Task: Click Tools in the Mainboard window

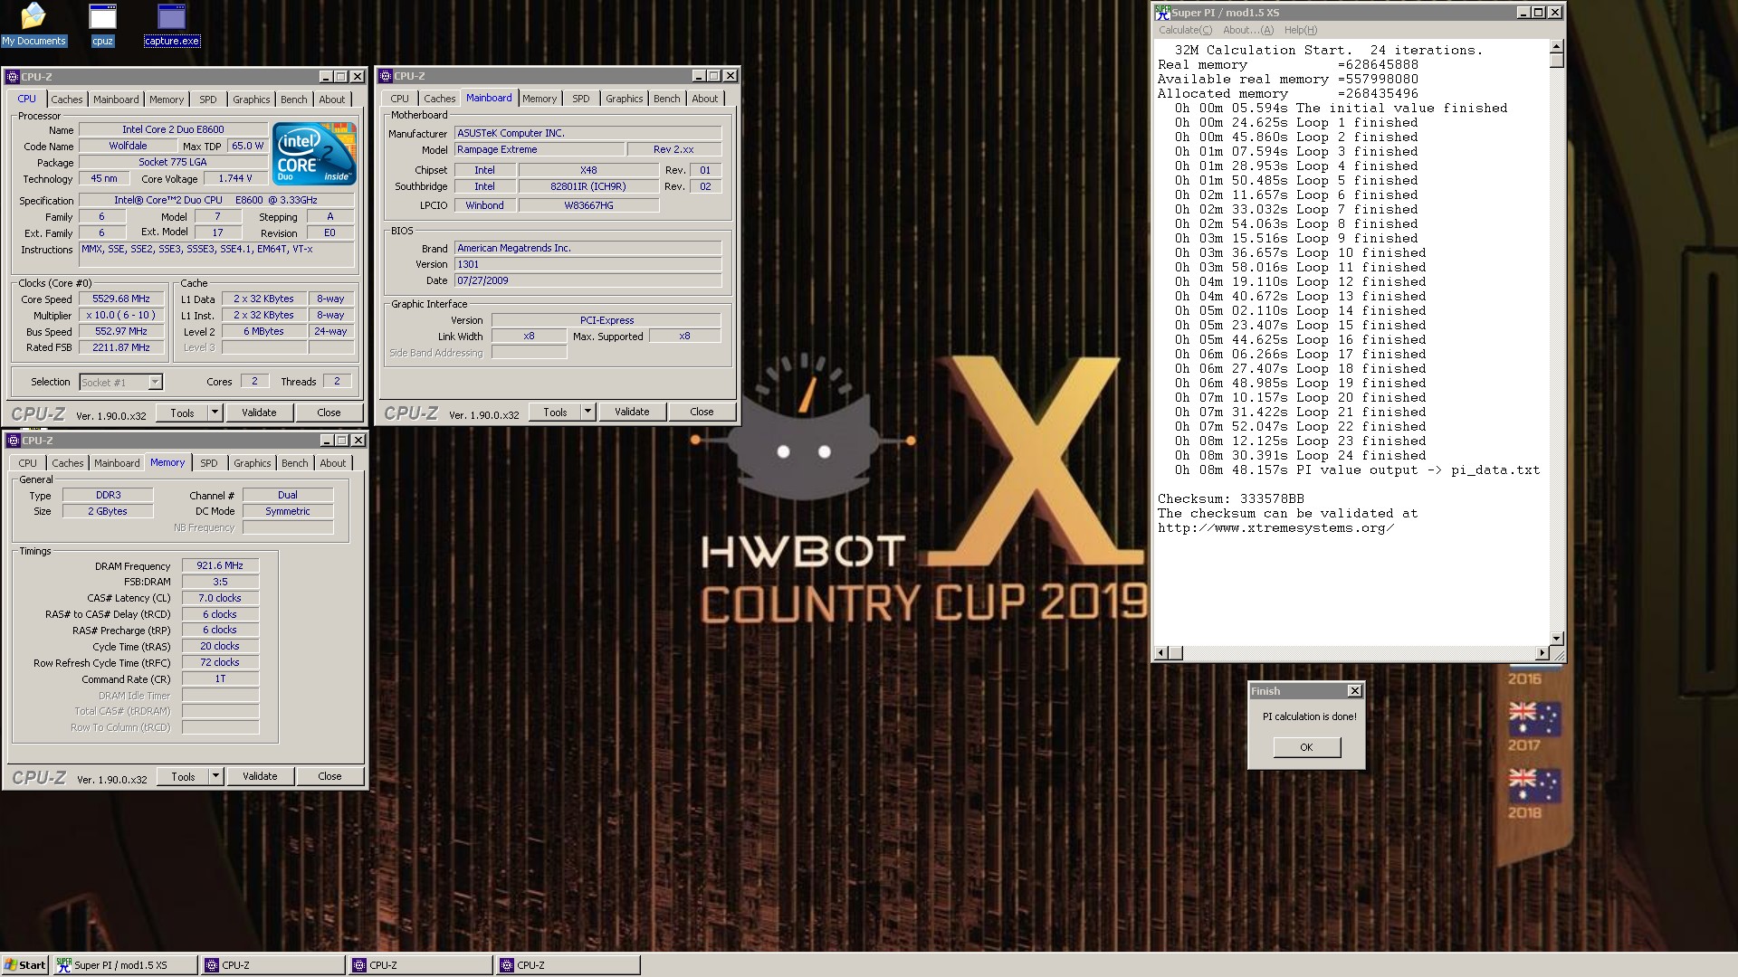Action: (x=555, y=412)
